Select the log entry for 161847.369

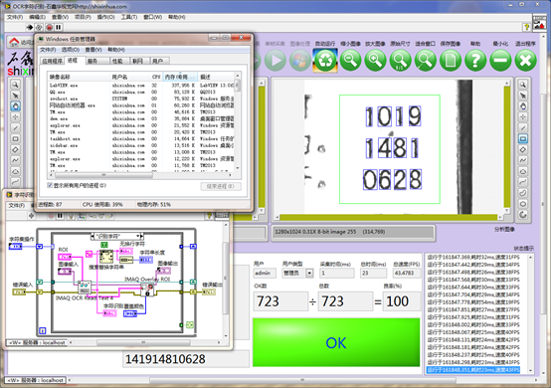(x=473, y=258)
